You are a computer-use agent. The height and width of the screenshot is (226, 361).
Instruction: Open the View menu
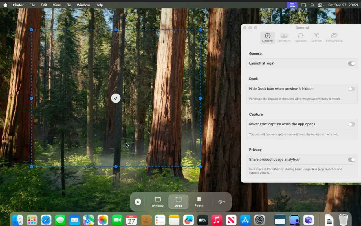click(x=57, y=5)
